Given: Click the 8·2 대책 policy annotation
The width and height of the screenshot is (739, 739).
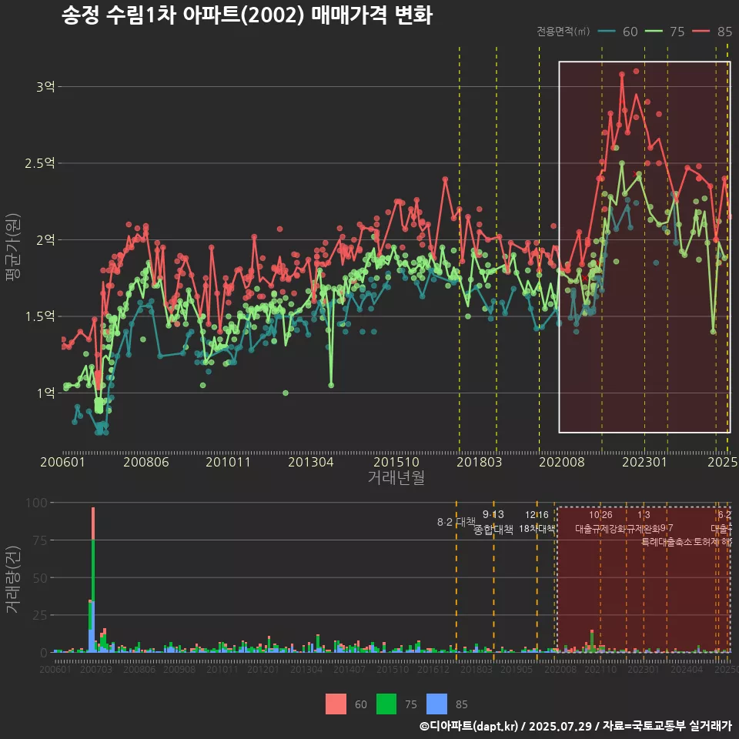Looking at the screenshot, I should point(456,522).
